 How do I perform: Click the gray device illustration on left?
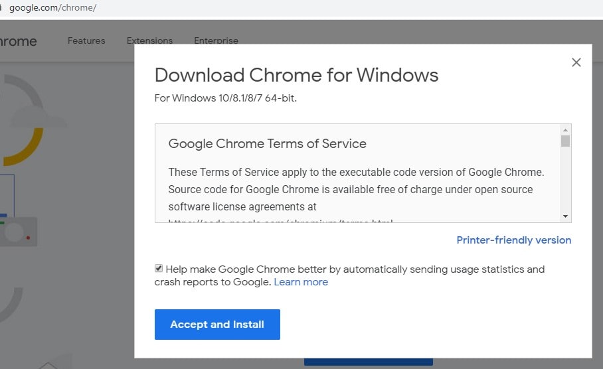coord(20,231)
